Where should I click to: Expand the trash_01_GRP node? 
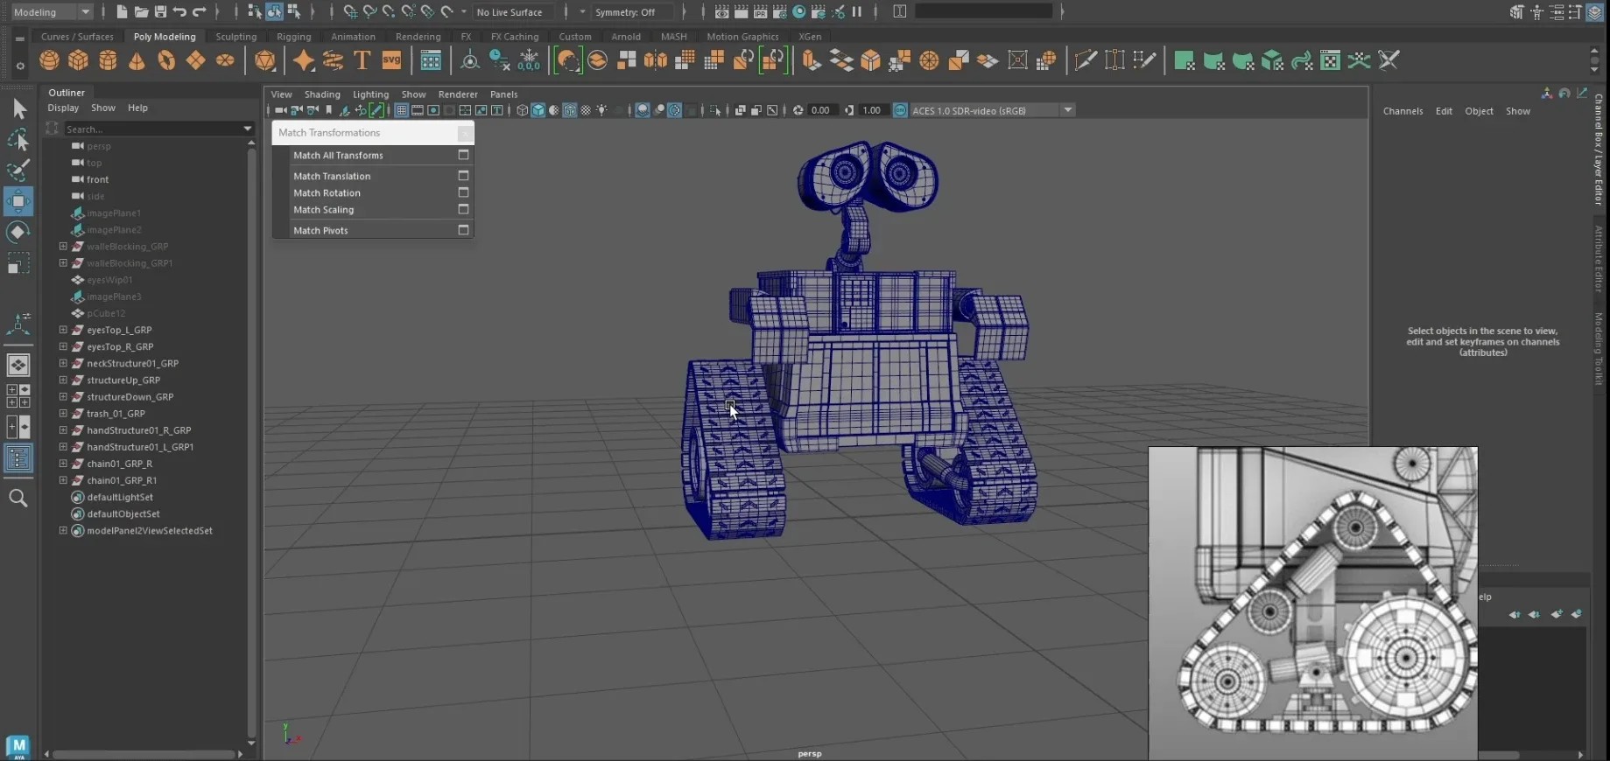click(x=63, y=413)
